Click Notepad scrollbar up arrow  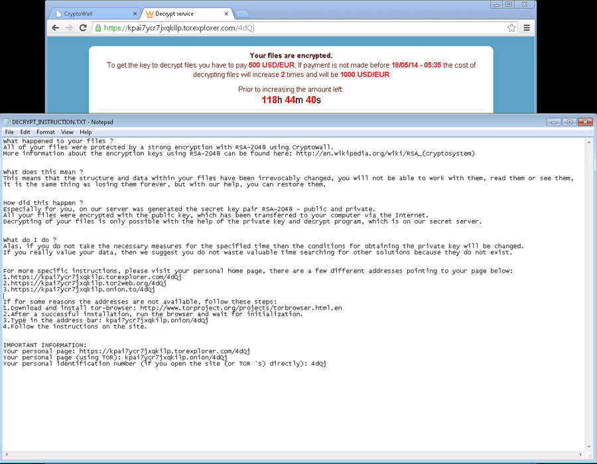click(x=590, y=142)
